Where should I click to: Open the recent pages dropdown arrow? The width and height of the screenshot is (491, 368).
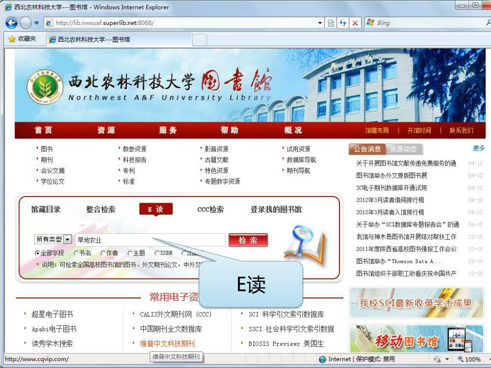click(36, 23)
